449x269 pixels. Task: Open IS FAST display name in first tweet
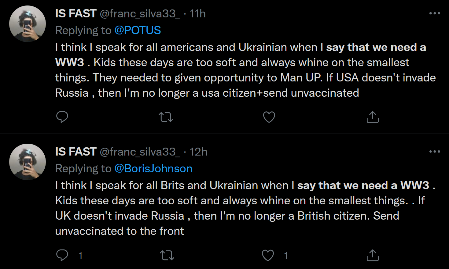coord(76,14)
